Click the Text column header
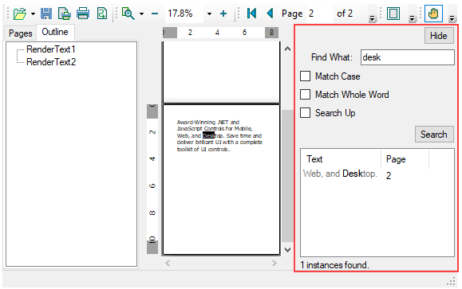Image resolution: width=462 pixels, height=289 pixels. (341, 159)
